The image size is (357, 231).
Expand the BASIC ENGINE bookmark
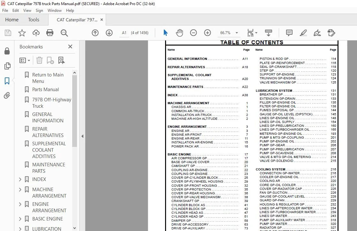click(x=20, y=219)
